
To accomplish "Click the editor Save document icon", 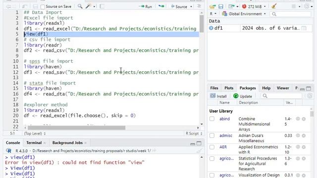I will tap(35, 6).
